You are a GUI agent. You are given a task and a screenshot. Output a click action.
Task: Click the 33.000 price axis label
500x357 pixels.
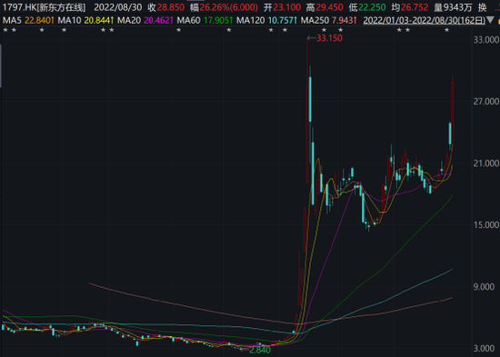coord(486,40)
